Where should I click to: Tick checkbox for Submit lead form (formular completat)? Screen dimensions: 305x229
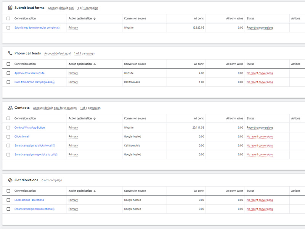(x=8, y=27)
